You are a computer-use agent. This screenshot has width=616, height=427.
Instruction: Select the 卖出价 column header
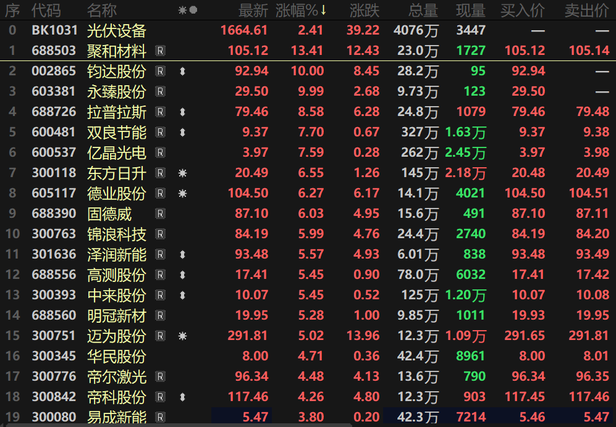tap(587, 10)
